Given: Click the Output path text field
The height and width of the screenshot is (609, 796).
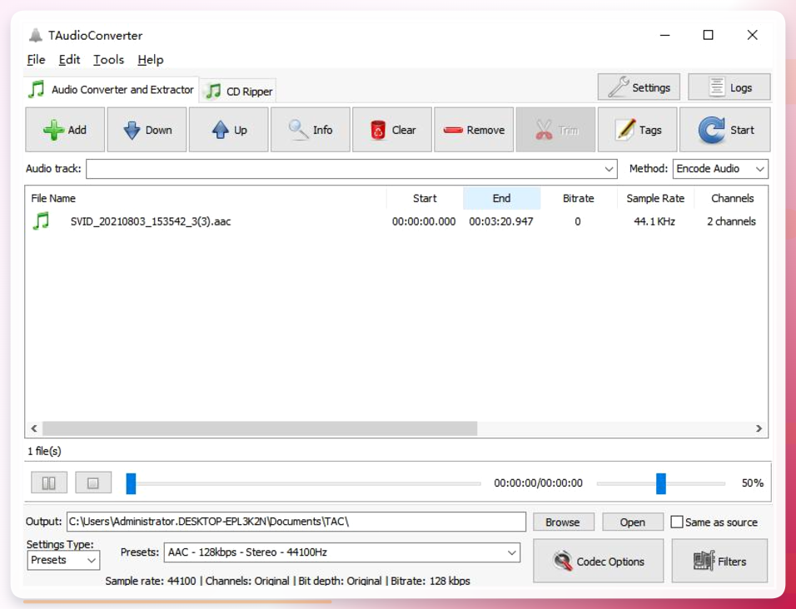Looking at the screenshot, I should pyautogui.click(x=296, y=522).
